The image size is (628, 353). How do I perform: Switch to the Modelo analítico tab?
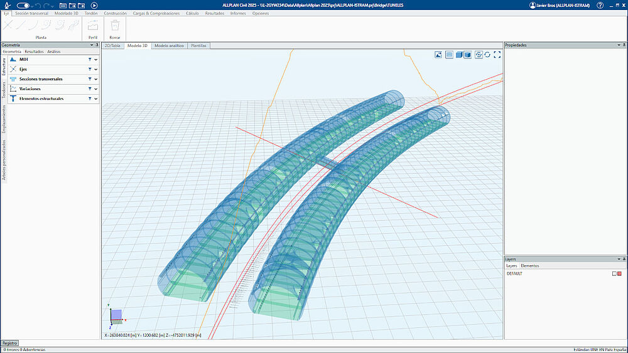point(169,46)
